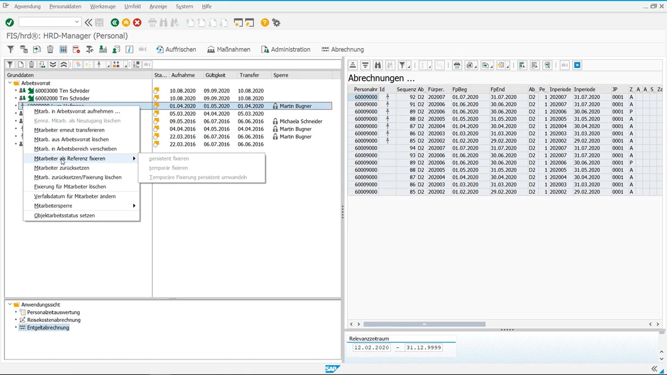This screenshot has width=667, height=375.
Task: Click the Sort Descending icon in Abrechnungen toolbar
Action: point(365,65)
